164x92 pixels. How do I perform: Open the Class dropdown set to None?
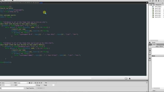click(23, 83)
